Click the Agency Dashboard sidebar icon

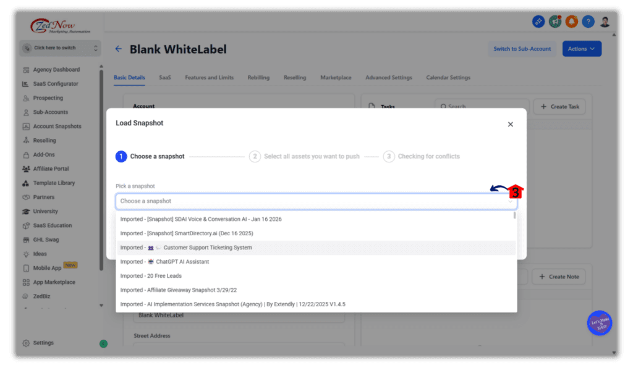[26, 70]
